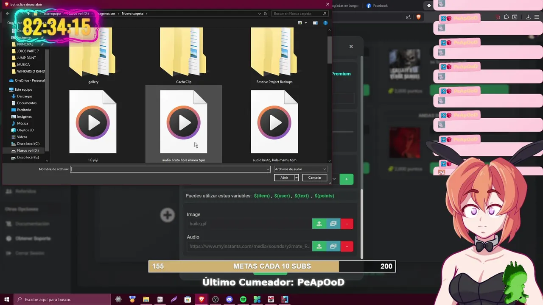The width and height of the screenshot is (543, 305).
Task: Select the highlighted audio bruto hola mamu tqm file
Action: coord(184,124)
